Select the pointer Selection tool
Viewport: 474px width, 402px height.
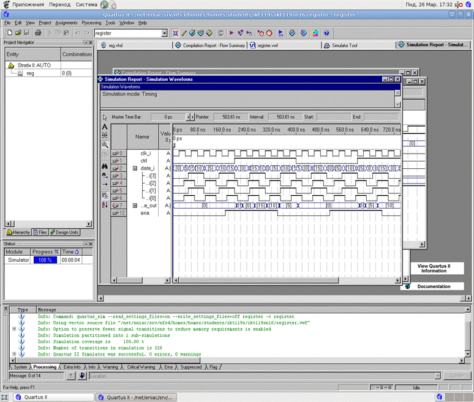[x=105, y=117]
